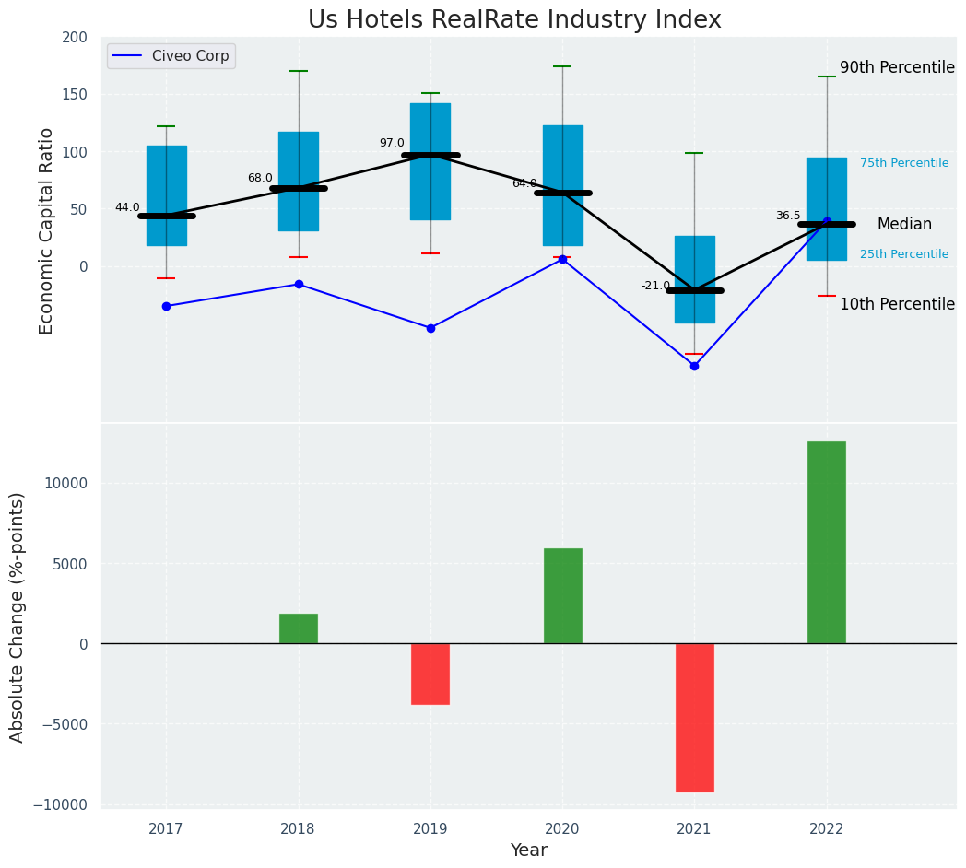Click the small green 2018 change bar

pyautogui.click(x=299, y=628)
